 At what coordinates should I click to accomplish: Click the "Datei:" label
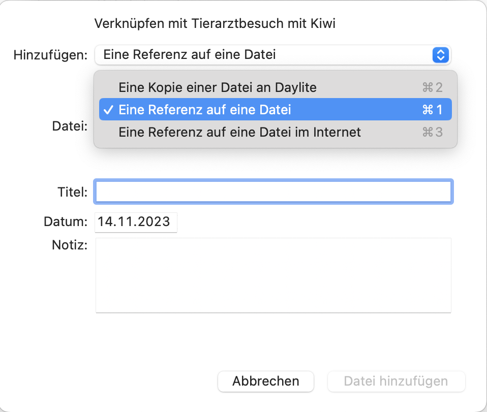pyautogui.click(x=70, y=126)
